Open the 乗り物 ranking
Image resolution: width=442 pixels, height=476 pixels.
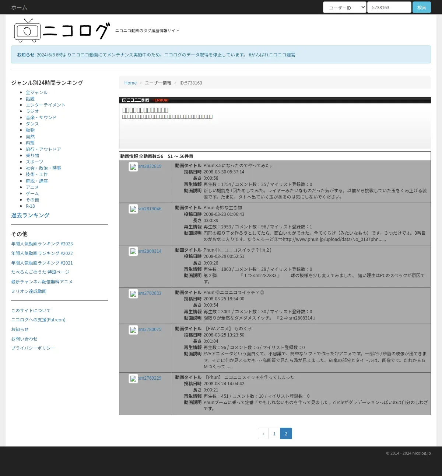(32, 155)
